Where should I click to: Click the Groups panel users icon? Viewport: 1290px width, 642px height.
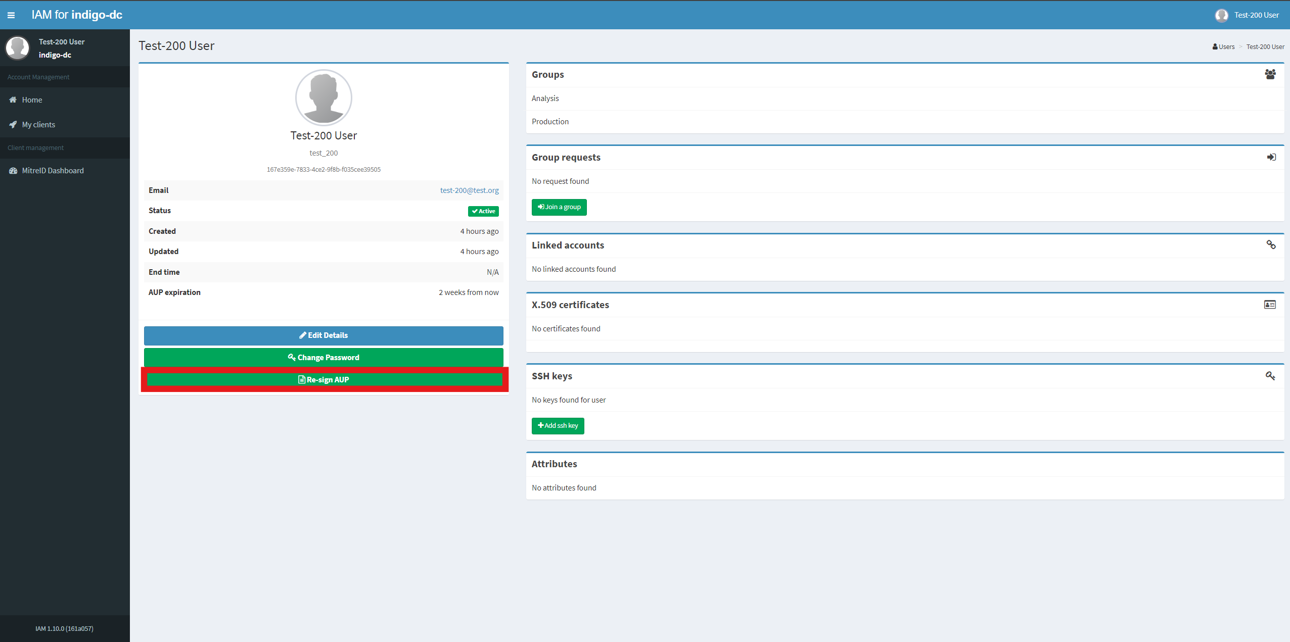(x=1270, y=74)
